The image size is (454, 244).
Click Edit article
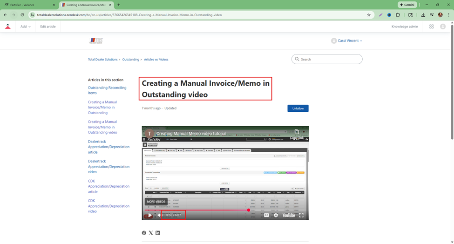point(48,27)
